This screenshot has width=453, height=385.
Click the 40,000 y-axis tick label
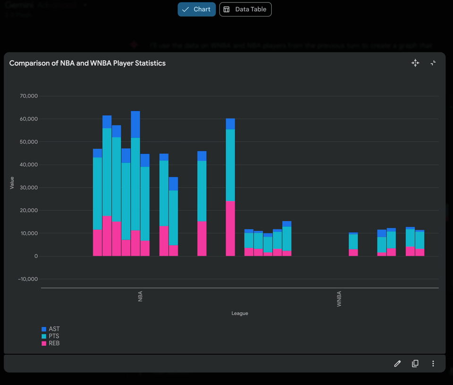pos(29,164)
